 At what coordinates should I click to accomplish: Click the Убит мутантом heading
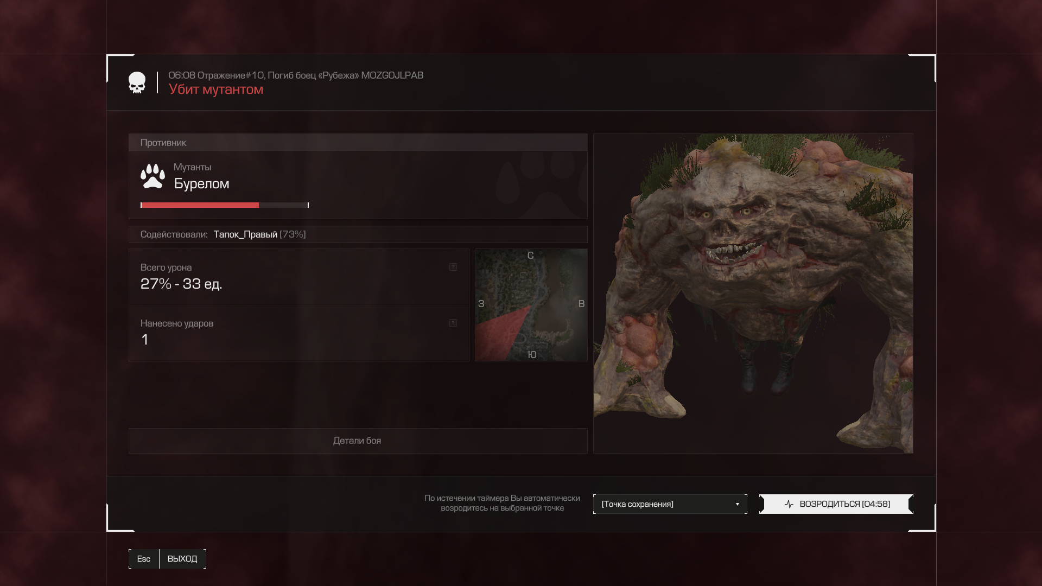[x=216, y=90]
